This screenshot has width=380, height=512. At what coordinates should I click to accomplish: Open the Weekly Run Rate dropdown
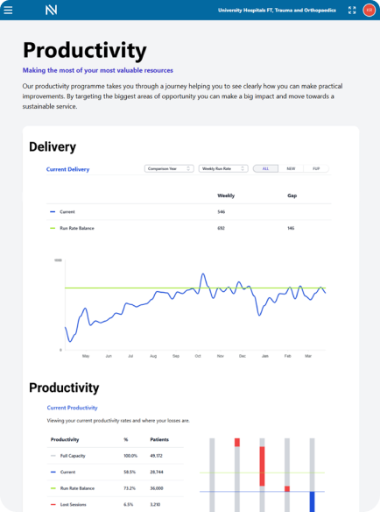[x=223, y=168]
